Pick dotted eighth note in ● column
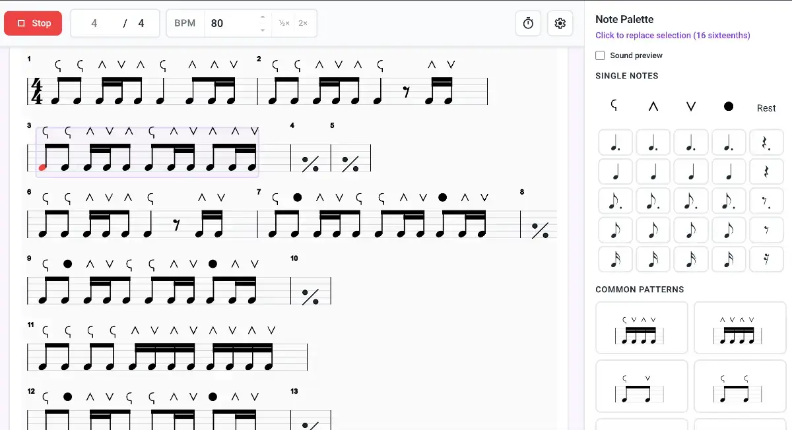This screenshot has width=792, height=430. point(729,200)
